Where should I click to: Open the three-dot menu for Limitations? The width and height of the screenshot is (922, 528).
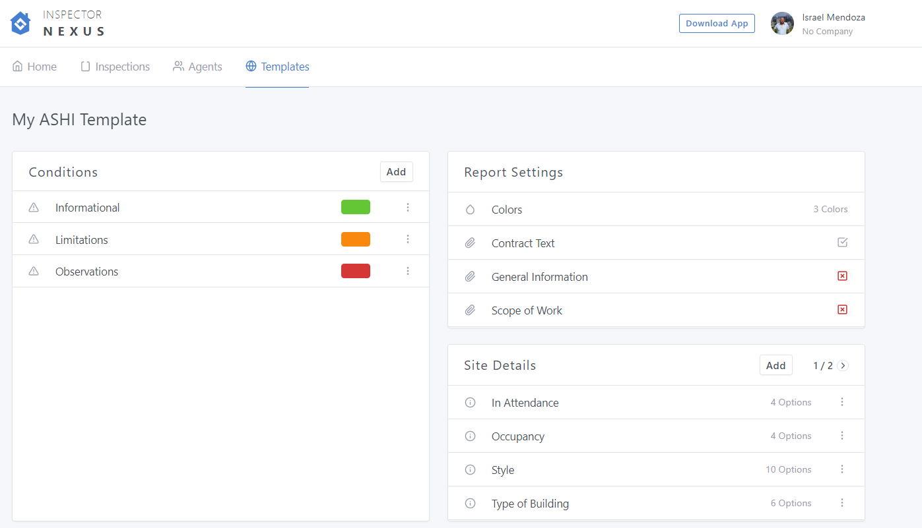coord(408,239)
